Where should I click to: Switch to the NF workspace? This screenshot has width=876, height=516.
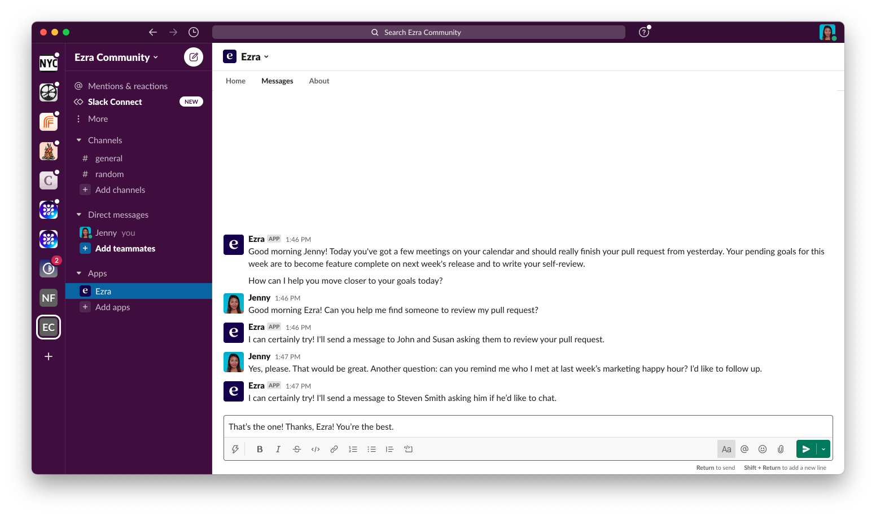[x=49, y=298]
